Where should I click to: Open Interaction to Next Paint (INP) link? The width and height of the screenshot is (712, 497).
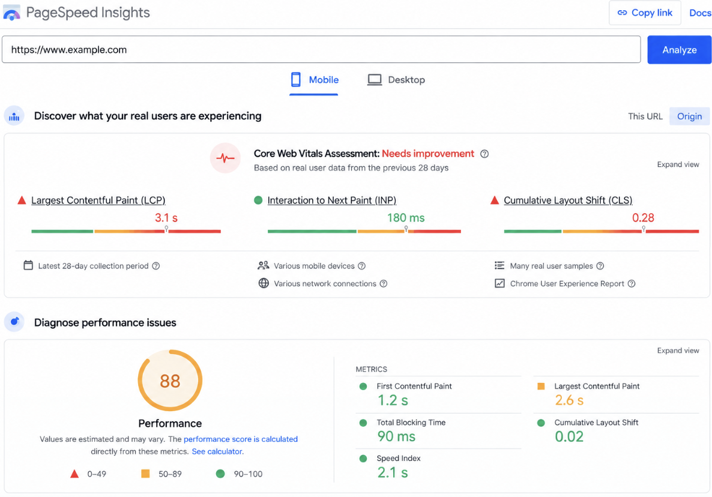click(331, 200)
